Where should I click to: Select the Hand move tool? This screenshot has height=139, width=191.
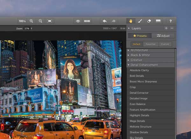pos(131,21)
